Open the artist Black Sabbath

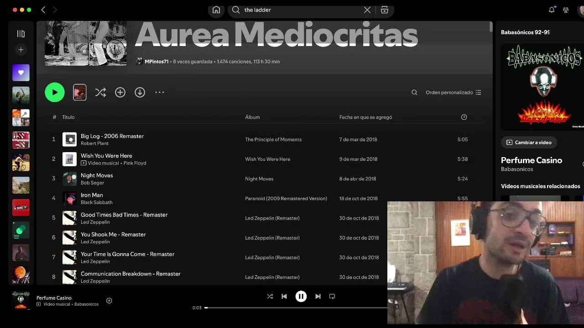[96, 202]
